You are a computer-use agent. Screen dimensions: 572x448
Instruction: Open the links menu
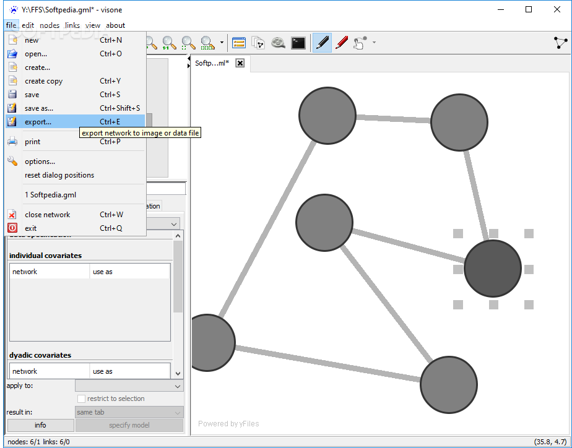click(72, 25)
